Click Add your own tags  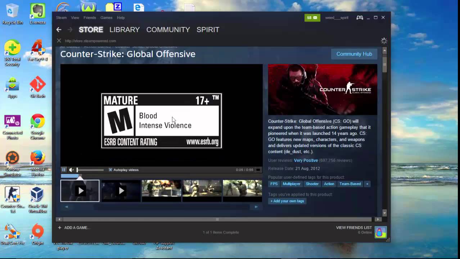click(x=287, y=201)
